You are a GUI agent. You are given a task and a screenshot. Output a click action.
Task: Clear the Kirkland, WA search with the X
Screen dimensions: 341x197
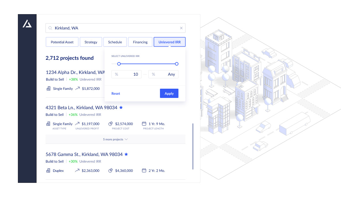coord(181,28)
